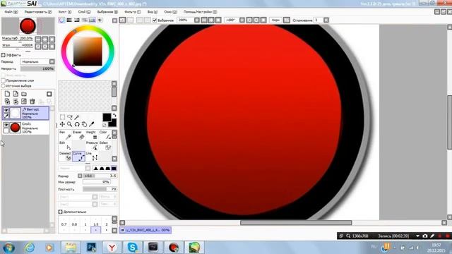Select the zoom magnifier tool
Screen dimensions: 452x254
(x=69, y=124)
